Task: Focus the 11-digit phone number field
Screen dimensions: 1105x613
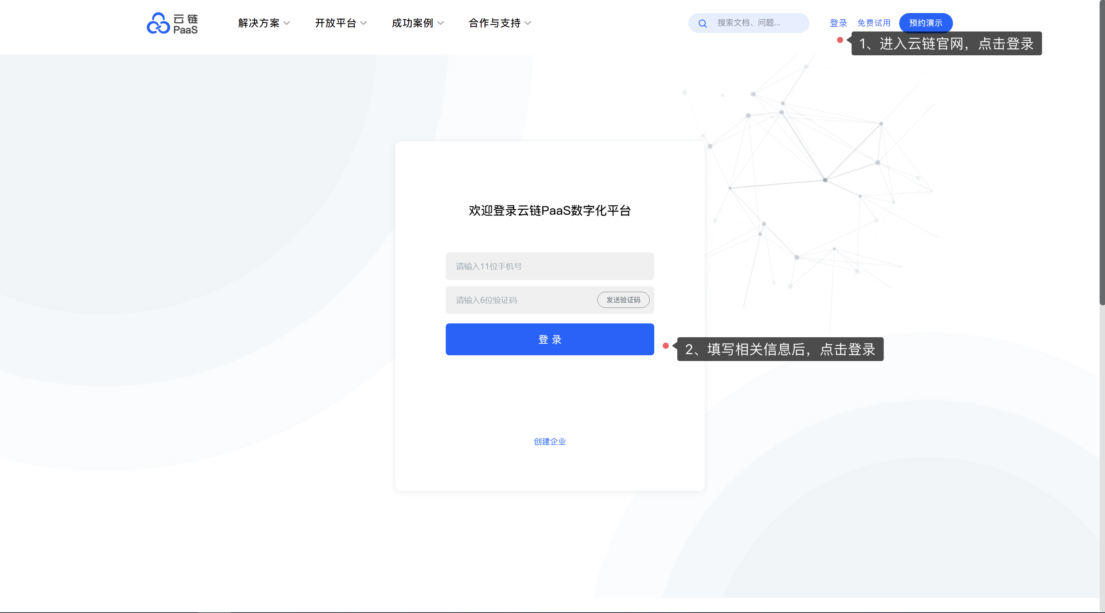Action: (x=549, y=267)
